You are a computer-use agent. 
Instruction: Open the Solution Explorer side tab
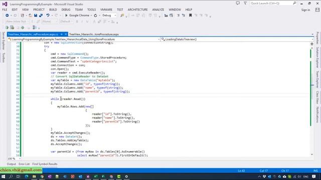click(x=317, y=57)
